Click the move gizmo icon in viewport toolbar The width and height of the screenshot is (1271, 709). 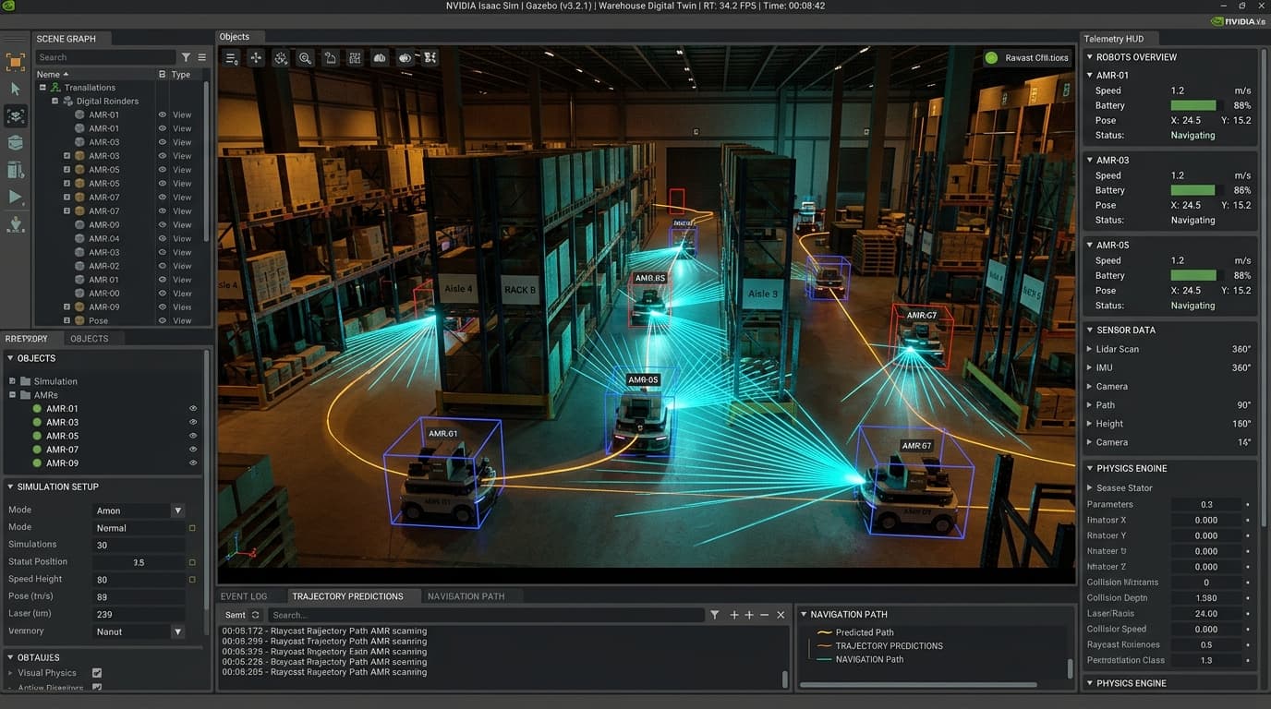coord(256,58)
